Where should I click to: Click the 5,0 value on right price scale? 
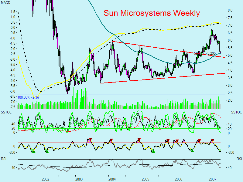click(230, 55)
